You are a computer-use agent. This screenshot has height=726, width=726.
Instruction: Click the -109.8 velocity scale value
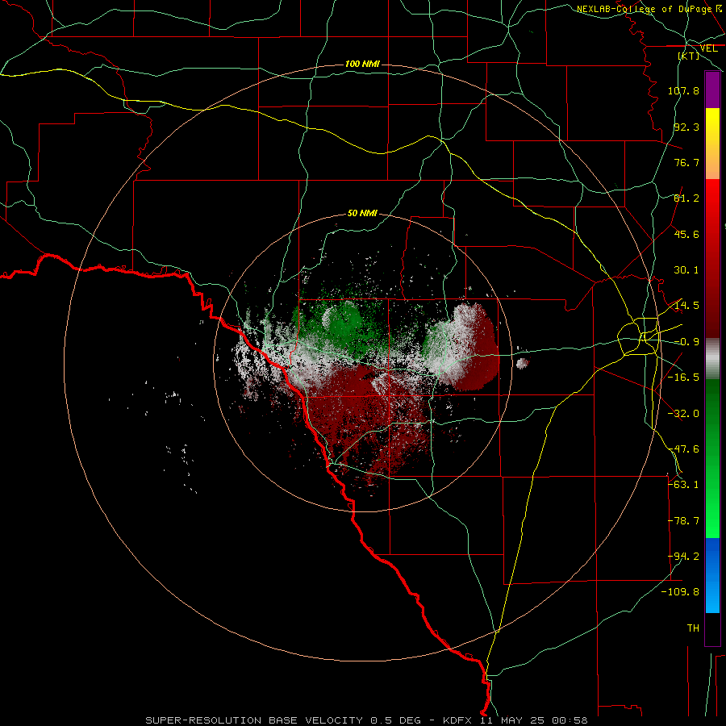(x=680, y=592)
